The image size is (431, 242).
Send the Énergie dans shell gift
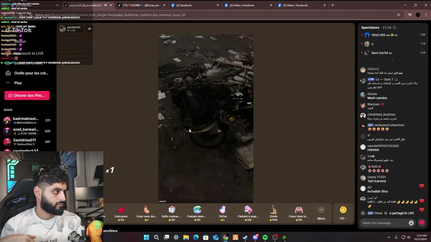pos(197,213)
